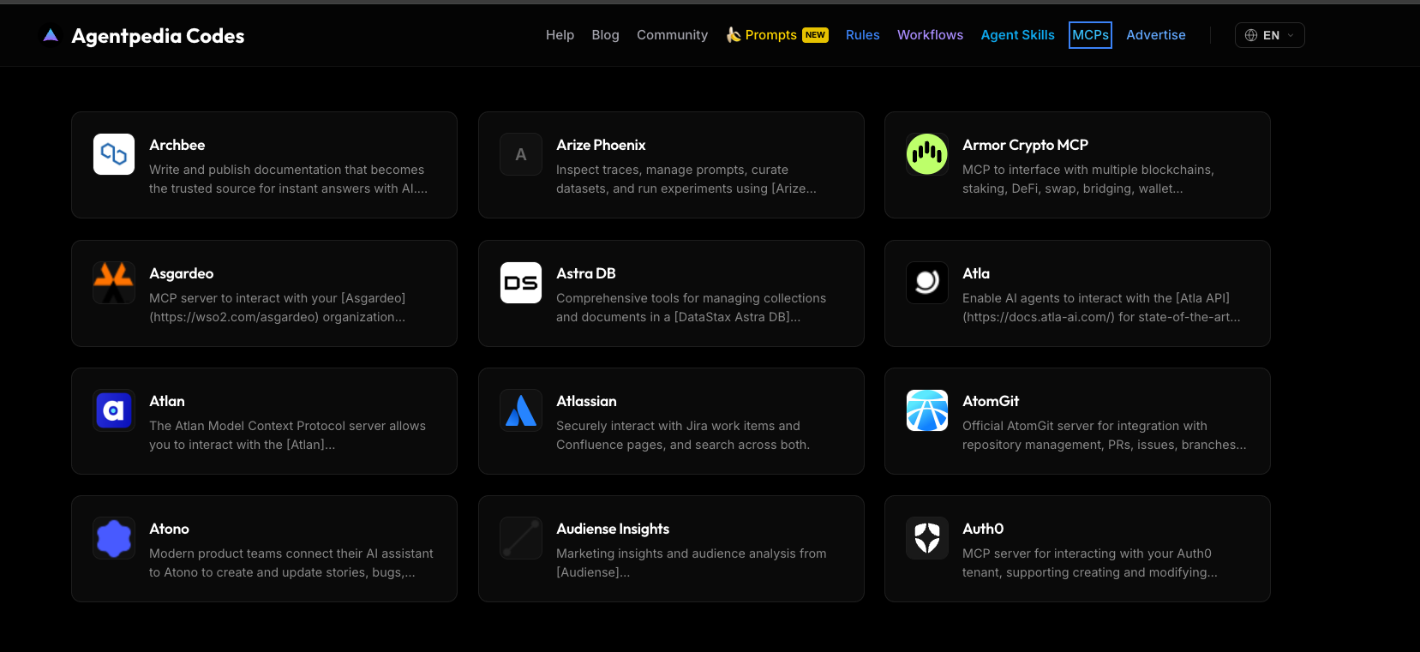
Task: Select the Audiense Insights placeholder icon
Action: point(521,538)
